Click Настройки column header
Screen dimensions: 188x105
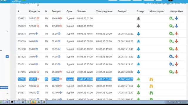coord(176,11)
